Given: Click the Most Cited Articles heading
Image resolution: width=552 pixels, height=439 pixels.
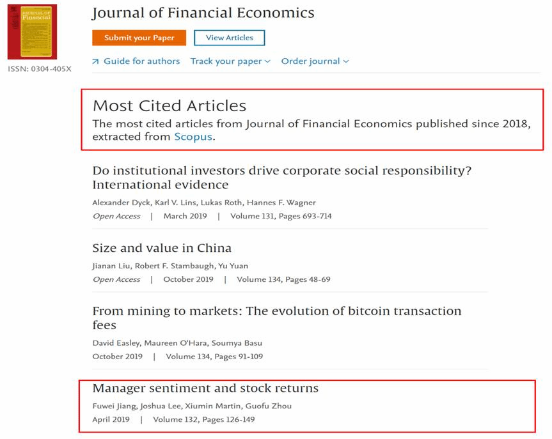Looking at the screenshot, I should point(170,106).
